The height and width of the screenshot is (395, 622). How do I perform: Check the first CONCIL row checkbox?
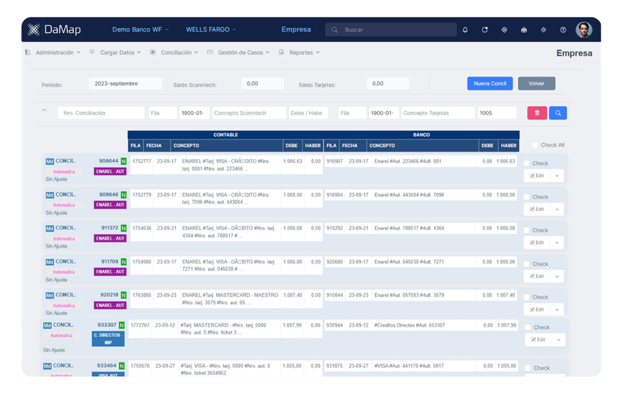point(527,162)
